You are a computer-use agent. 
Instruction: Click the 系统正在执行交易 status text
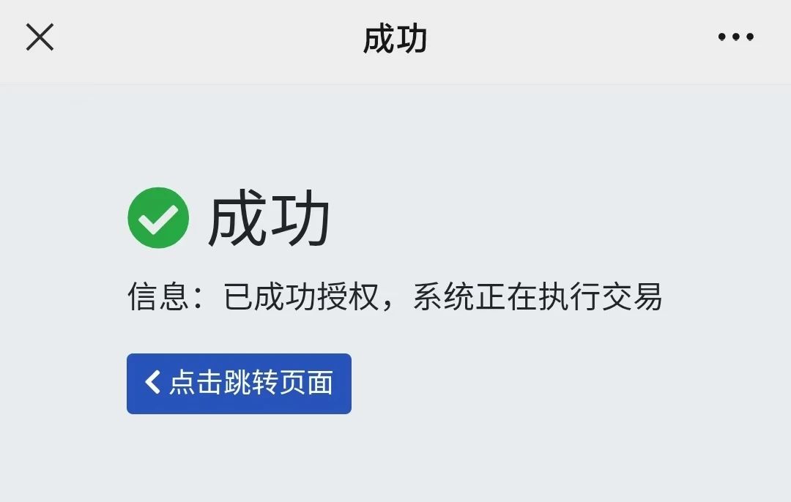538,296
